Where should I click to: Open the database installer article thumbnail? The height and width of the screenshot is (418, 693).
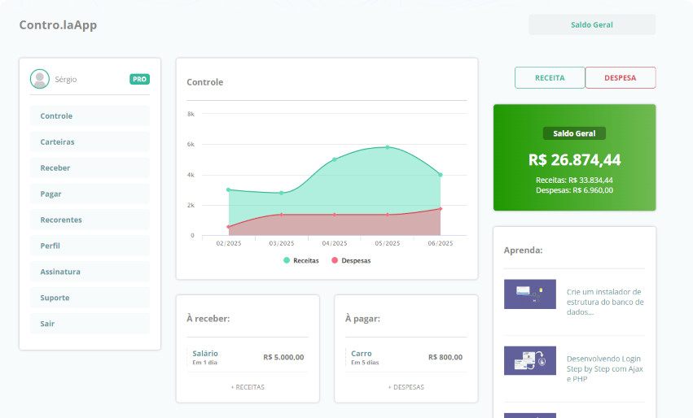(530, 294)
